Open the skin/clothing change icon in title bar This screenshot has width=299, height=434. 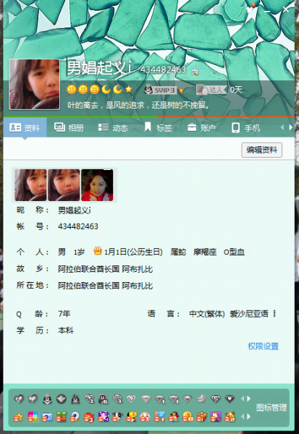point(250,9)
